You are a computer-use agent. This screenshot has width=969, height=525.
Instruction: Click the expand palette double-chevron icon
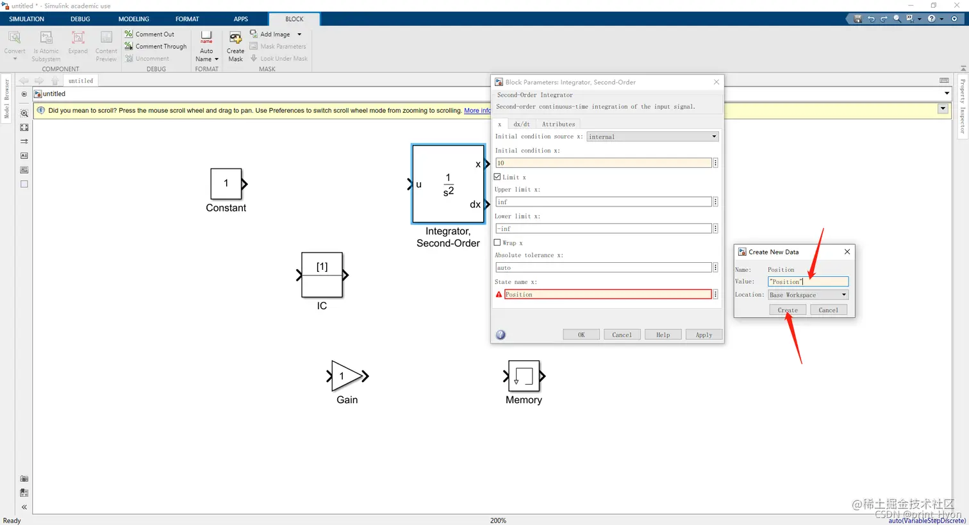pyautogui.click(x=24, y=507)
